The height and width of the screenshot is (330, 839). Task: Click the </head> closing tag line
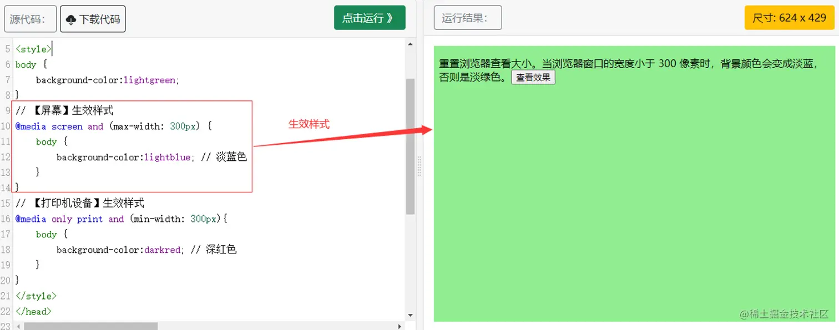coord(33,312)
